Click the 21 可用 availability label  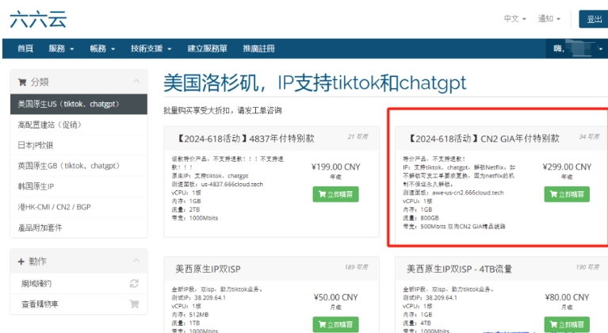tap(358, 137)
